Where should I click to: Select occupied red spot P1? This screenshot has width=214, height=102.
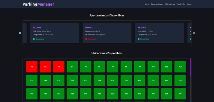coord(32,67)
